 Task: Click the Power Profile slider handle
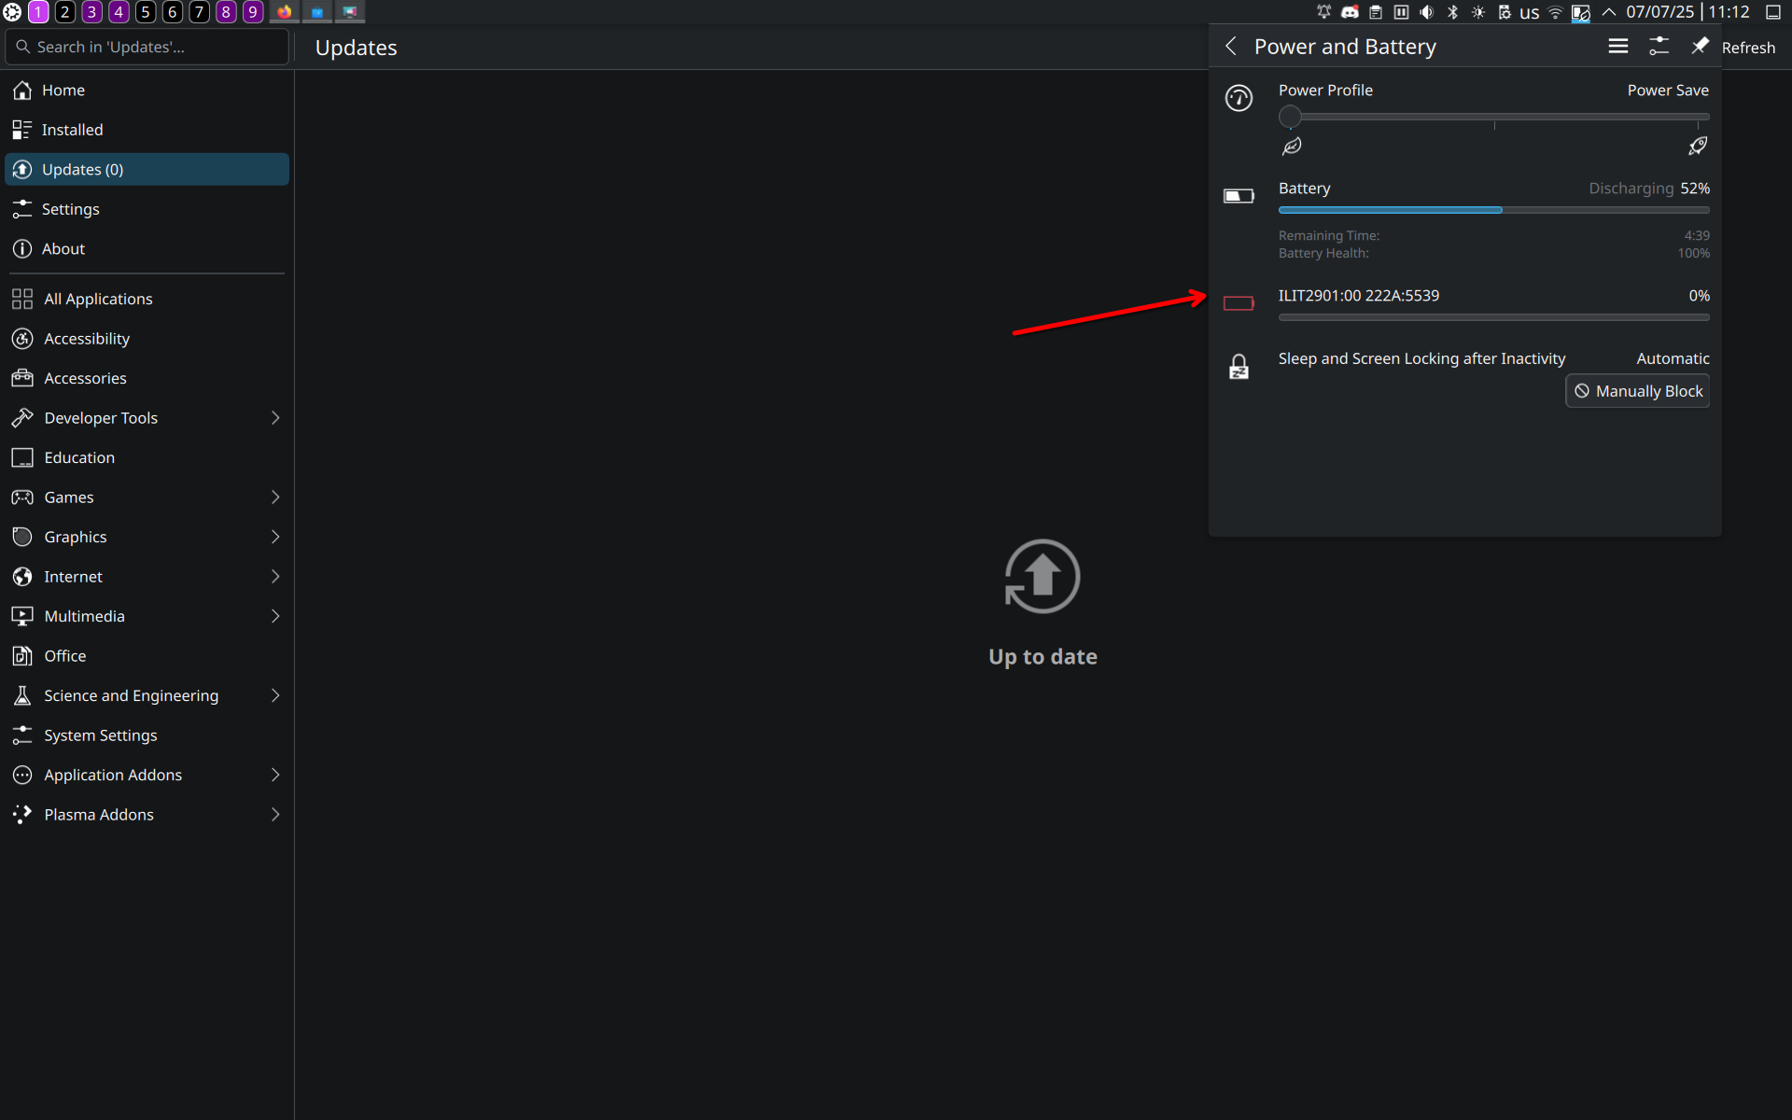coord(1290,117)
